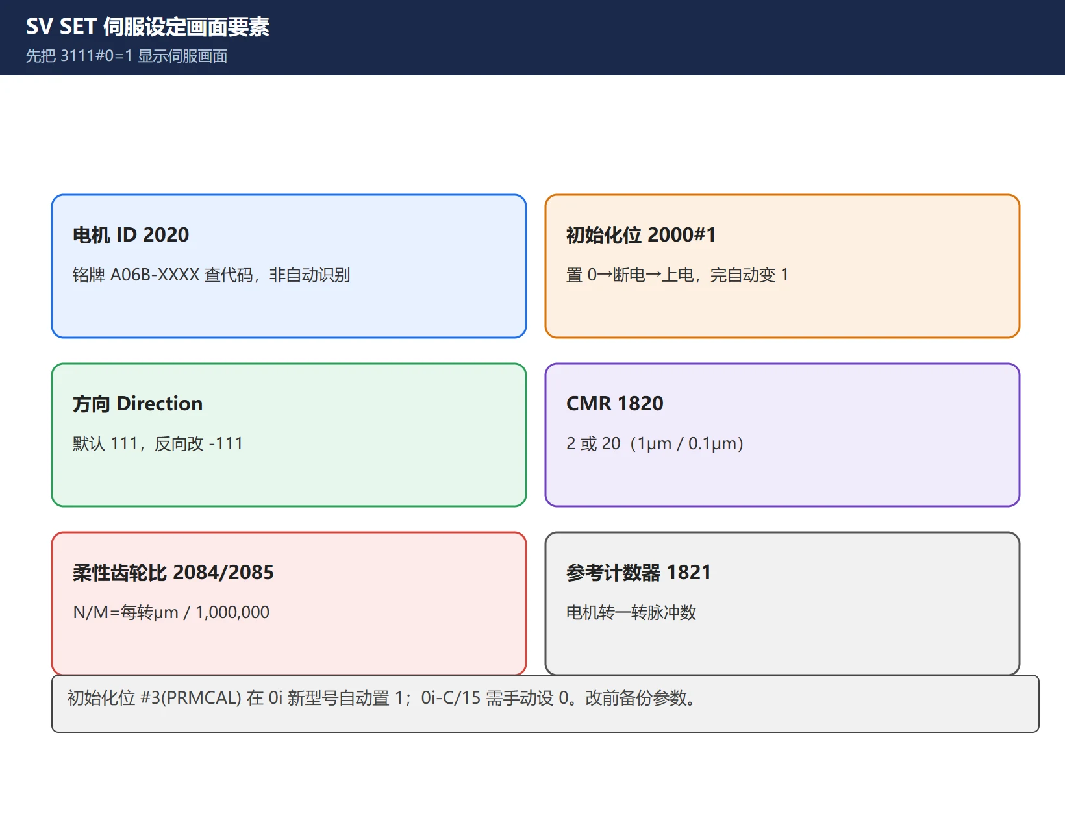Select the 参考计数器 1821 card heading
This screenshot has height=831, width=1065.
pos(638,572)
